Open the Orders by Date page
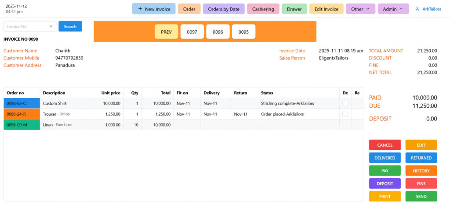The height and width of the screenshot is (205, 450). tap(224, 9)
